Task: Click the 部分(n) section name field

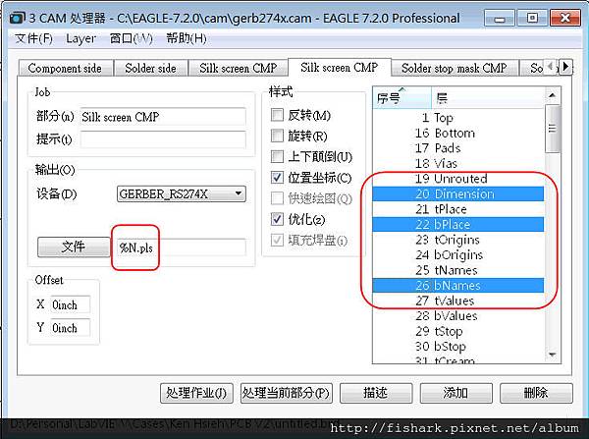Action: [x=163, y=117]
